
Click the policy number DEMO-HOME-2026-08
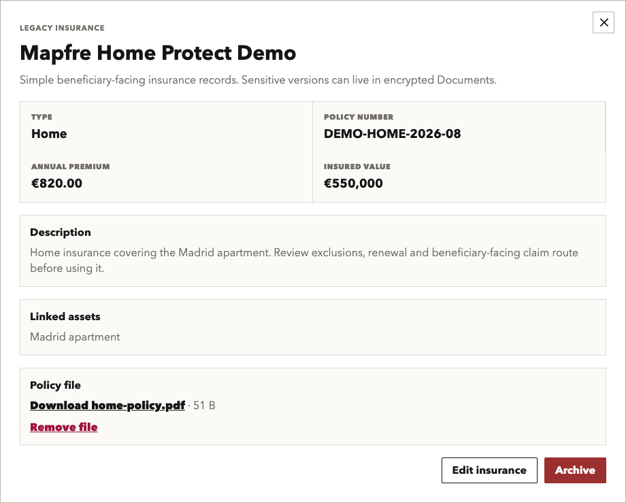[392, 134]
